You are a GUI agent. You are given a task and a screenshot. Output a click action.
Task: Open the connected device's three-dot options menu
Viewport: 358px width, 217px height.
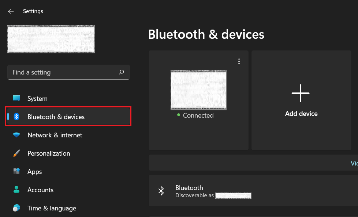point(239,61)
